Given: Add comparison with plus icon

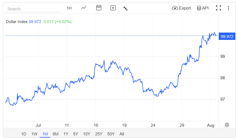Looking at the screenshot, I should [113, 8].
